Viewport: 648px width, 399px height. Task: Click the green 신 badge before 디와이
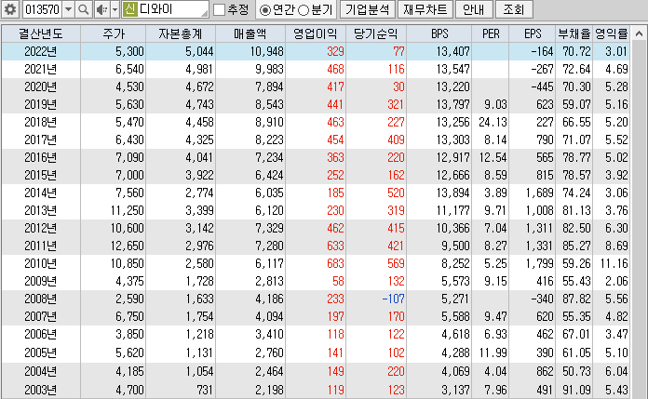[129, 9]
